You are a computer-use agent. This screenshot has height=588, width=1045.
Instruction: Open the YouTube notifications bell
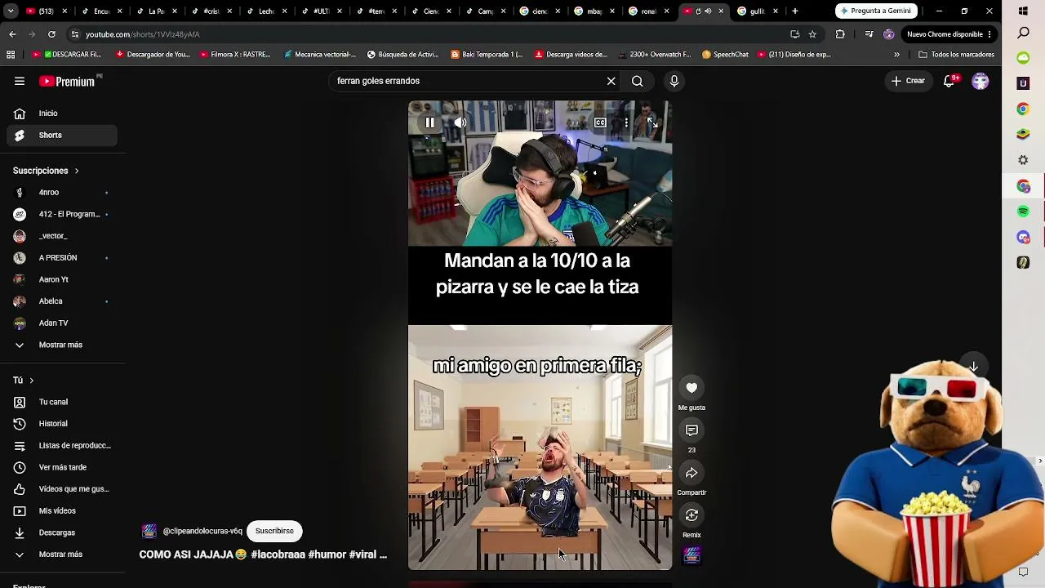coord(949,81)
